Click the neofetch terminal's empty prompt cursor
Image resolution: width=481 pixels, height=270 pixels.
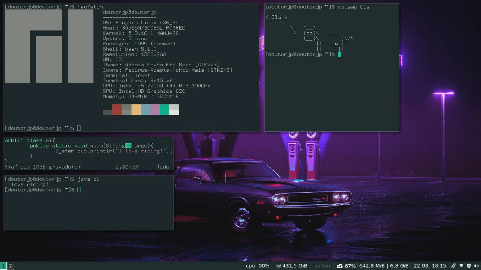(79, 128)
